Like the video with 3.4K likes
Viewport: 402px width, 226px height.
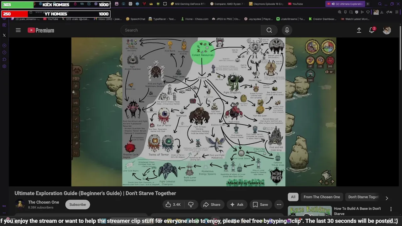click(173, 205)
